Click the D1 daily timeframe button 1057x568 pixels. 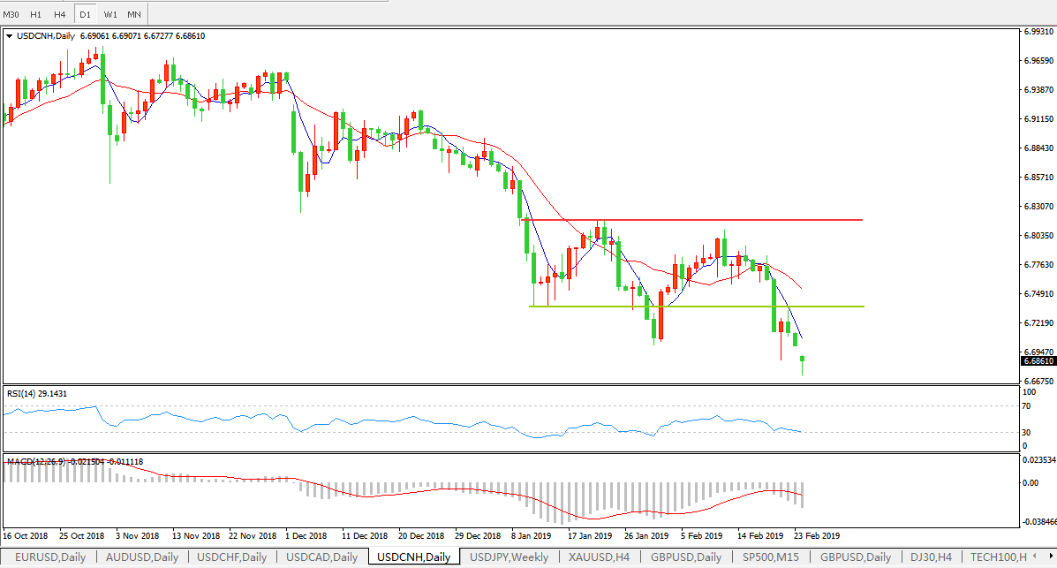tap(85, 14)
